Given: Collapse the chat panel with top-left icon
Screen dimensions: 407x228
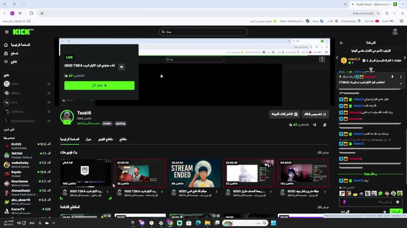Looking at the screenshot, I should (x=341, y=43).
